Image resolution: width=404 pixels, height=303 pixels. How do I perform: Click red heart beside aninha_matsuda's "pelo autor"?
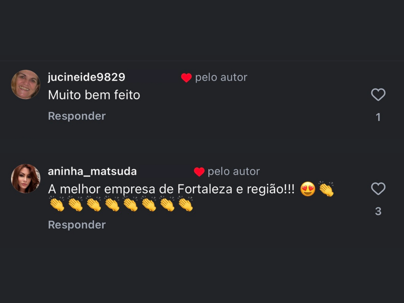(199, 172)
